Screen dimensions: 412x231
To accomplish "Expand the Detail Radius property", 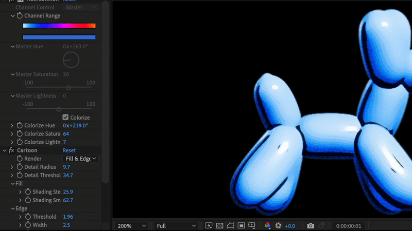I will 12,167.
